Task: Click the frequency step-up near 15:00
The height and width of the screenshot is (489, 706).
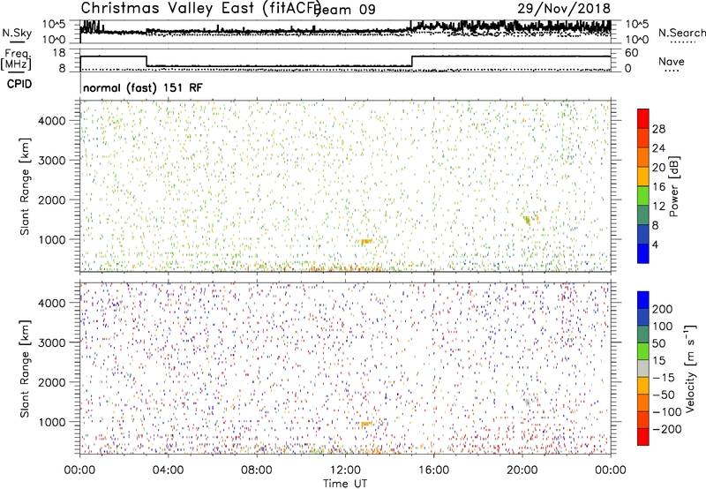Action: 412,61
